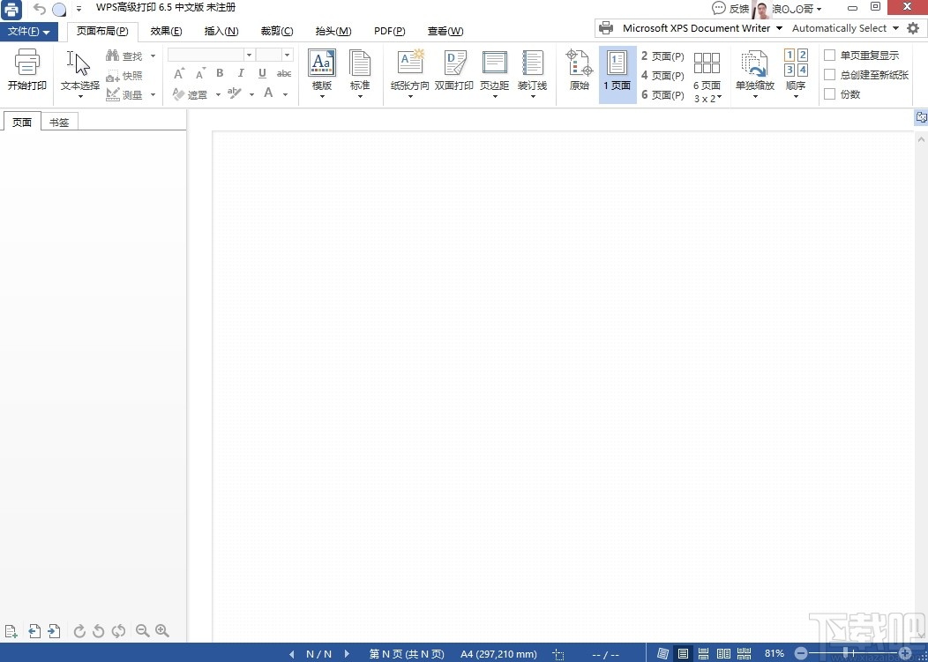
Task: Select single page view in status bar
Action: (x=683, y=654)
